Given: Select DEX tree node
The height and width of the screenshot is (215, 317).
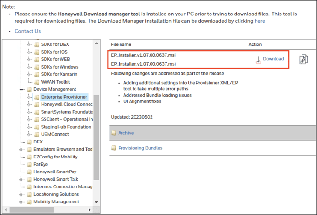Looking at the screenshot, I should [38, 142].
